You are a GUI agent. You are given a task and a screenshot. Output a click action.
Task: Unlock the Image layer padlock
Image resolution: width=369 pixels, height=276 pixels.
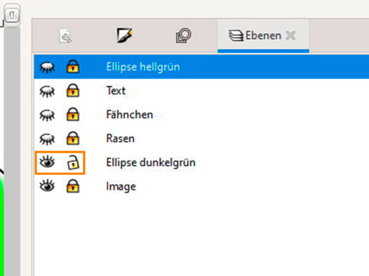[x=73, y=186]
